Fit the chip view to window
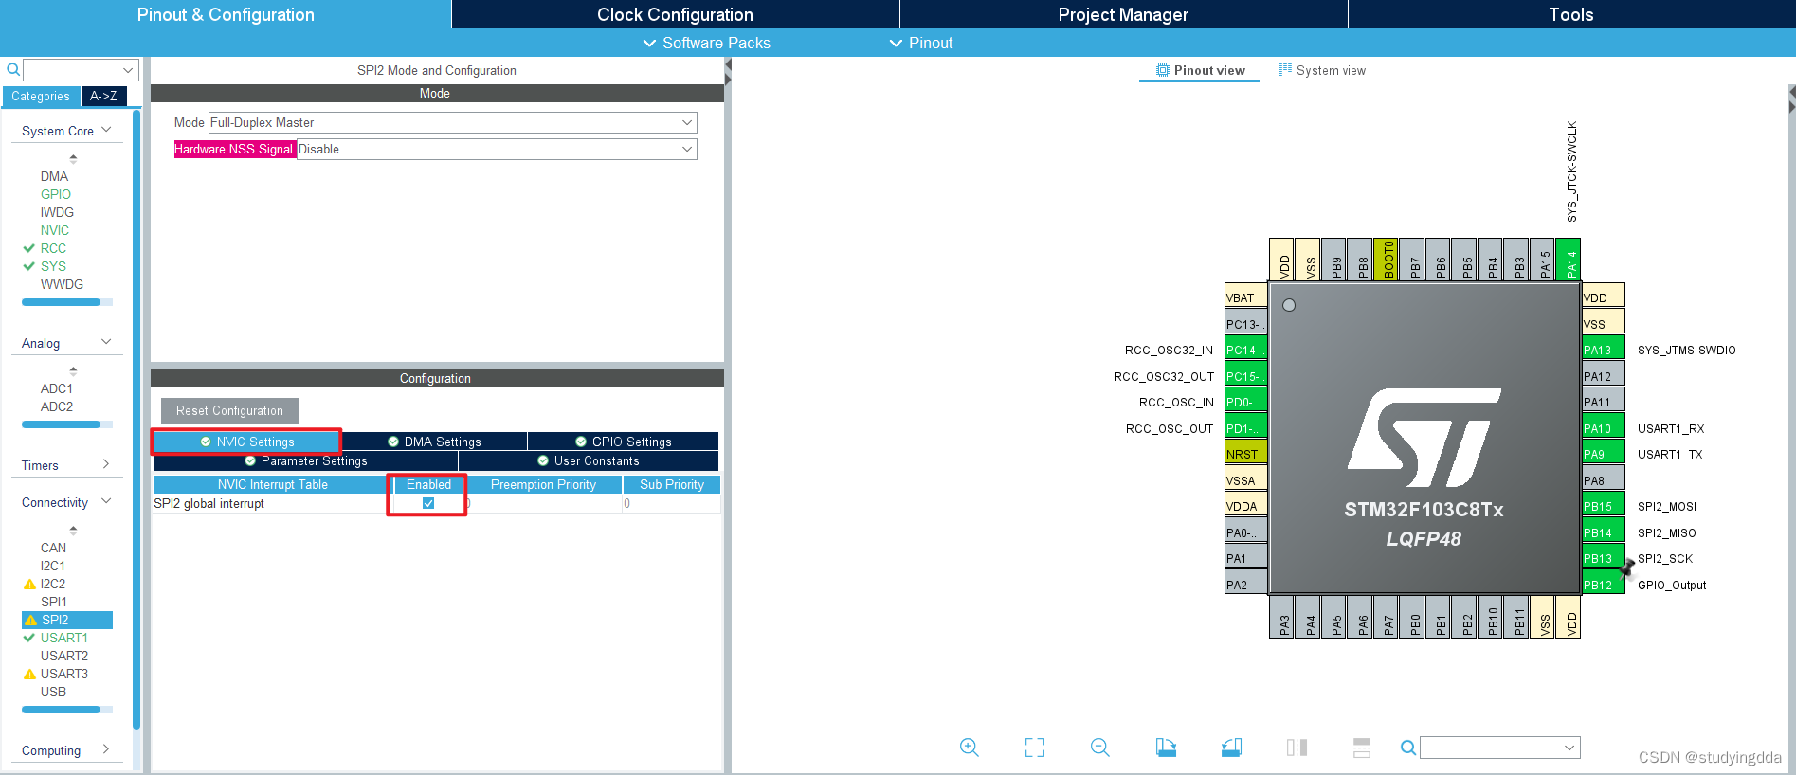This screenshot has height=775, width=1796. (1035, 748)
